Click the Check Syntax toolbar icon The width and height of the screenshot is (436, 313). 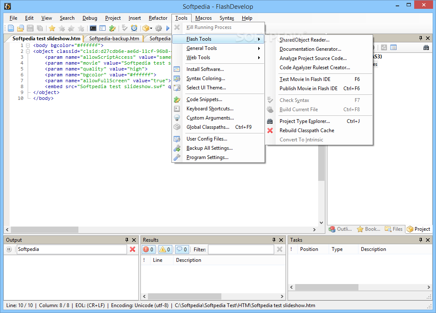click(125, 28)
